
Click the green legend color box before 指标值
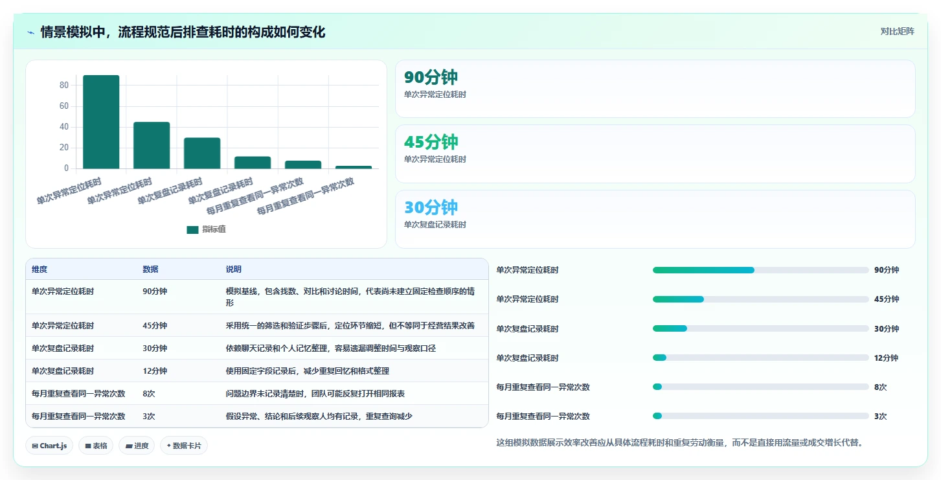pyautogui.click(x=192, y=229)
